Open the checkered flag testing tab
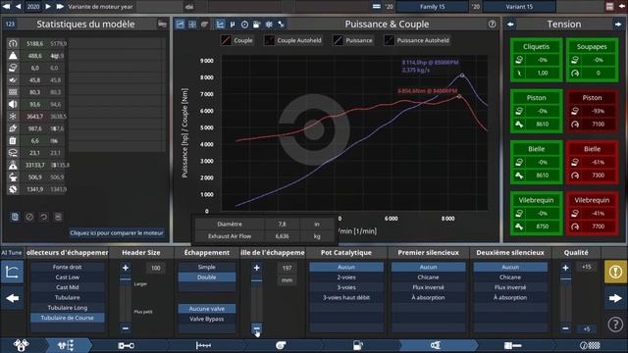This screenshot has width=628, height=353. click(590, 345)
